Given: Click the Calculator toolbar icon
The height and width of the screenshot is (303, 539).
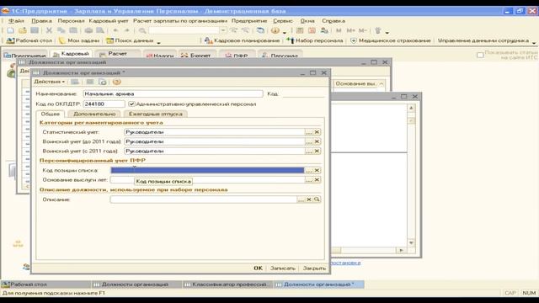Looking at the screenshot, I should (300, 30).
